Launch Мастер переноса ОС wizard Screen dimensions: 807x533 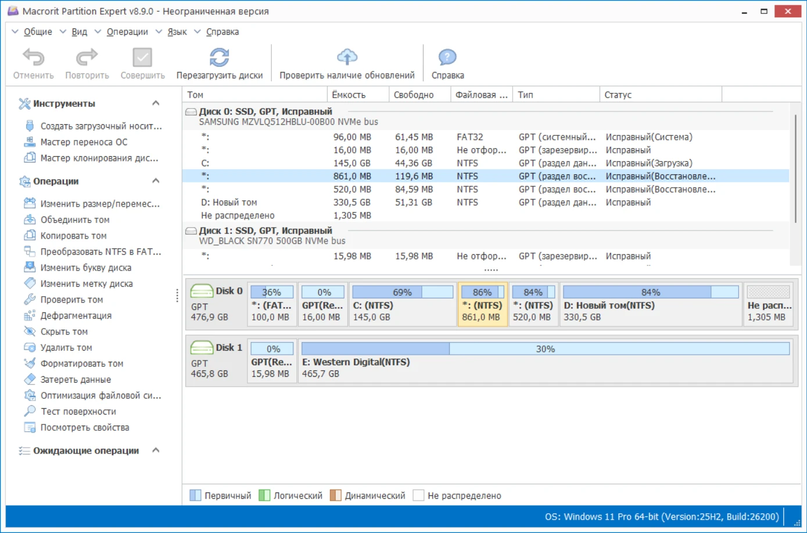coord(84,142)
